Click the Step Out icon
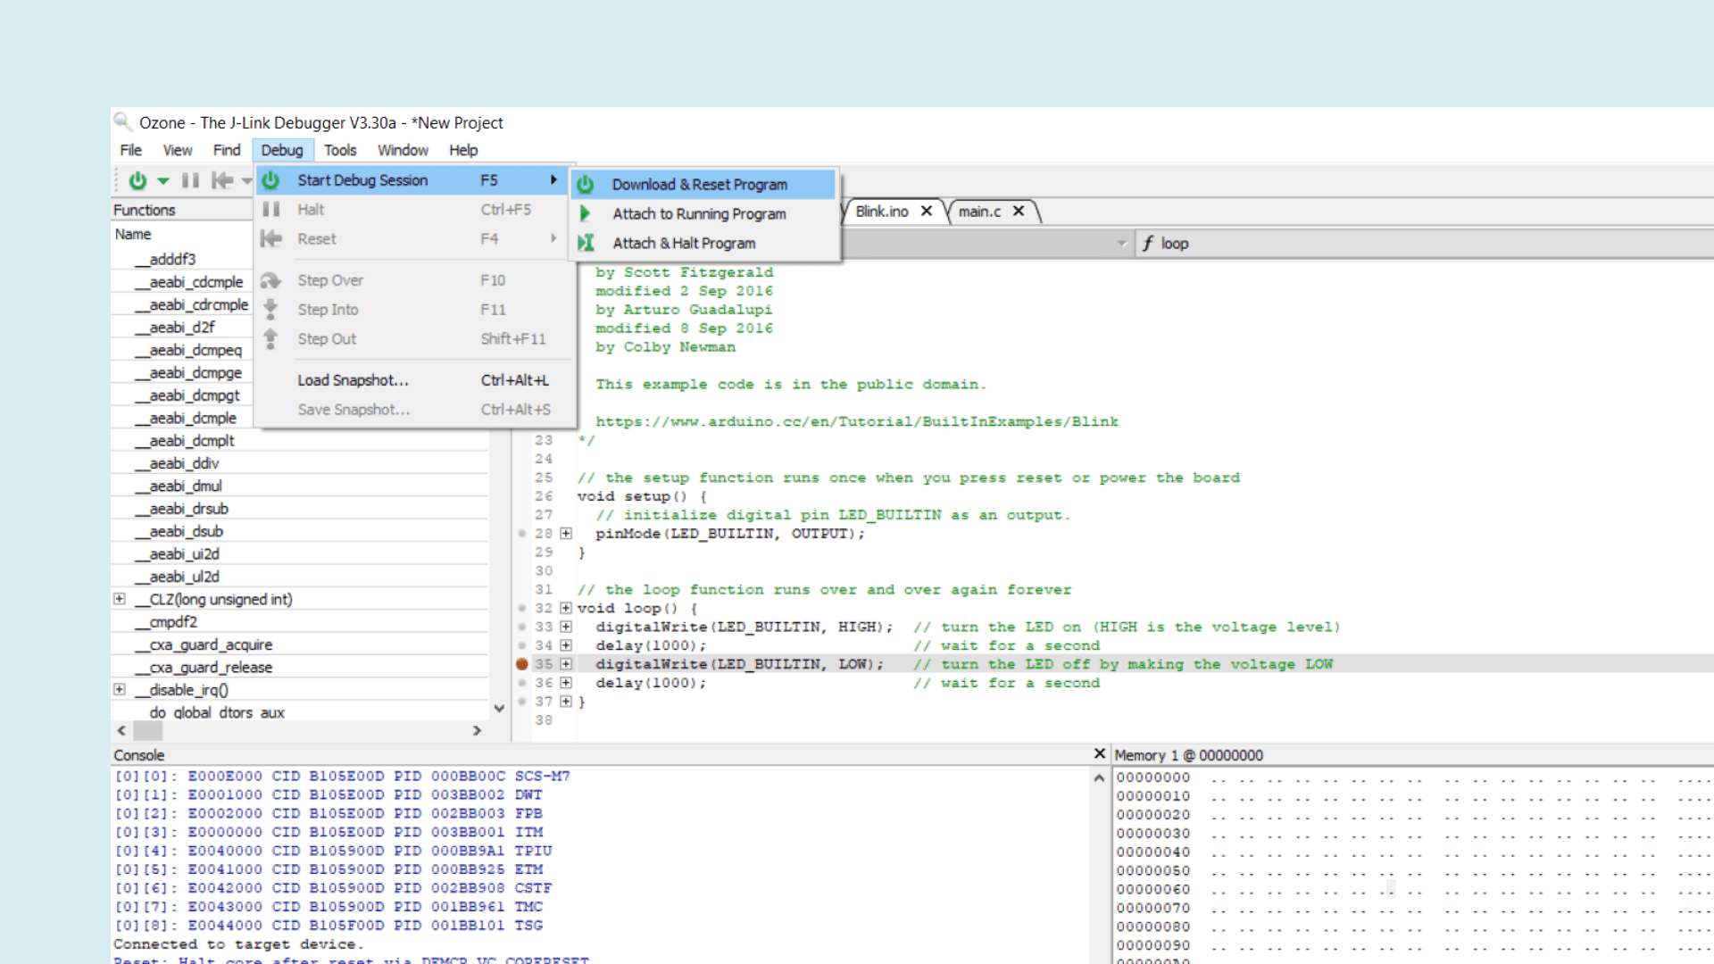Image resolution: width=1714 pixels, height=964 pixels. (x=270, y=339)
